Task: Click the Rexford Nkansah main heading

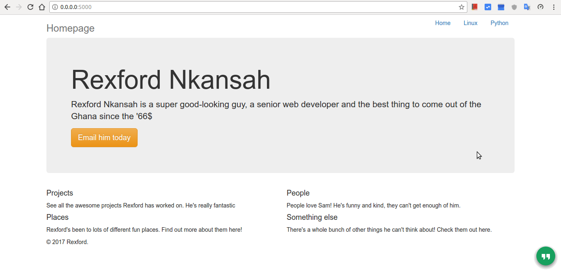Action: point(171,80)
